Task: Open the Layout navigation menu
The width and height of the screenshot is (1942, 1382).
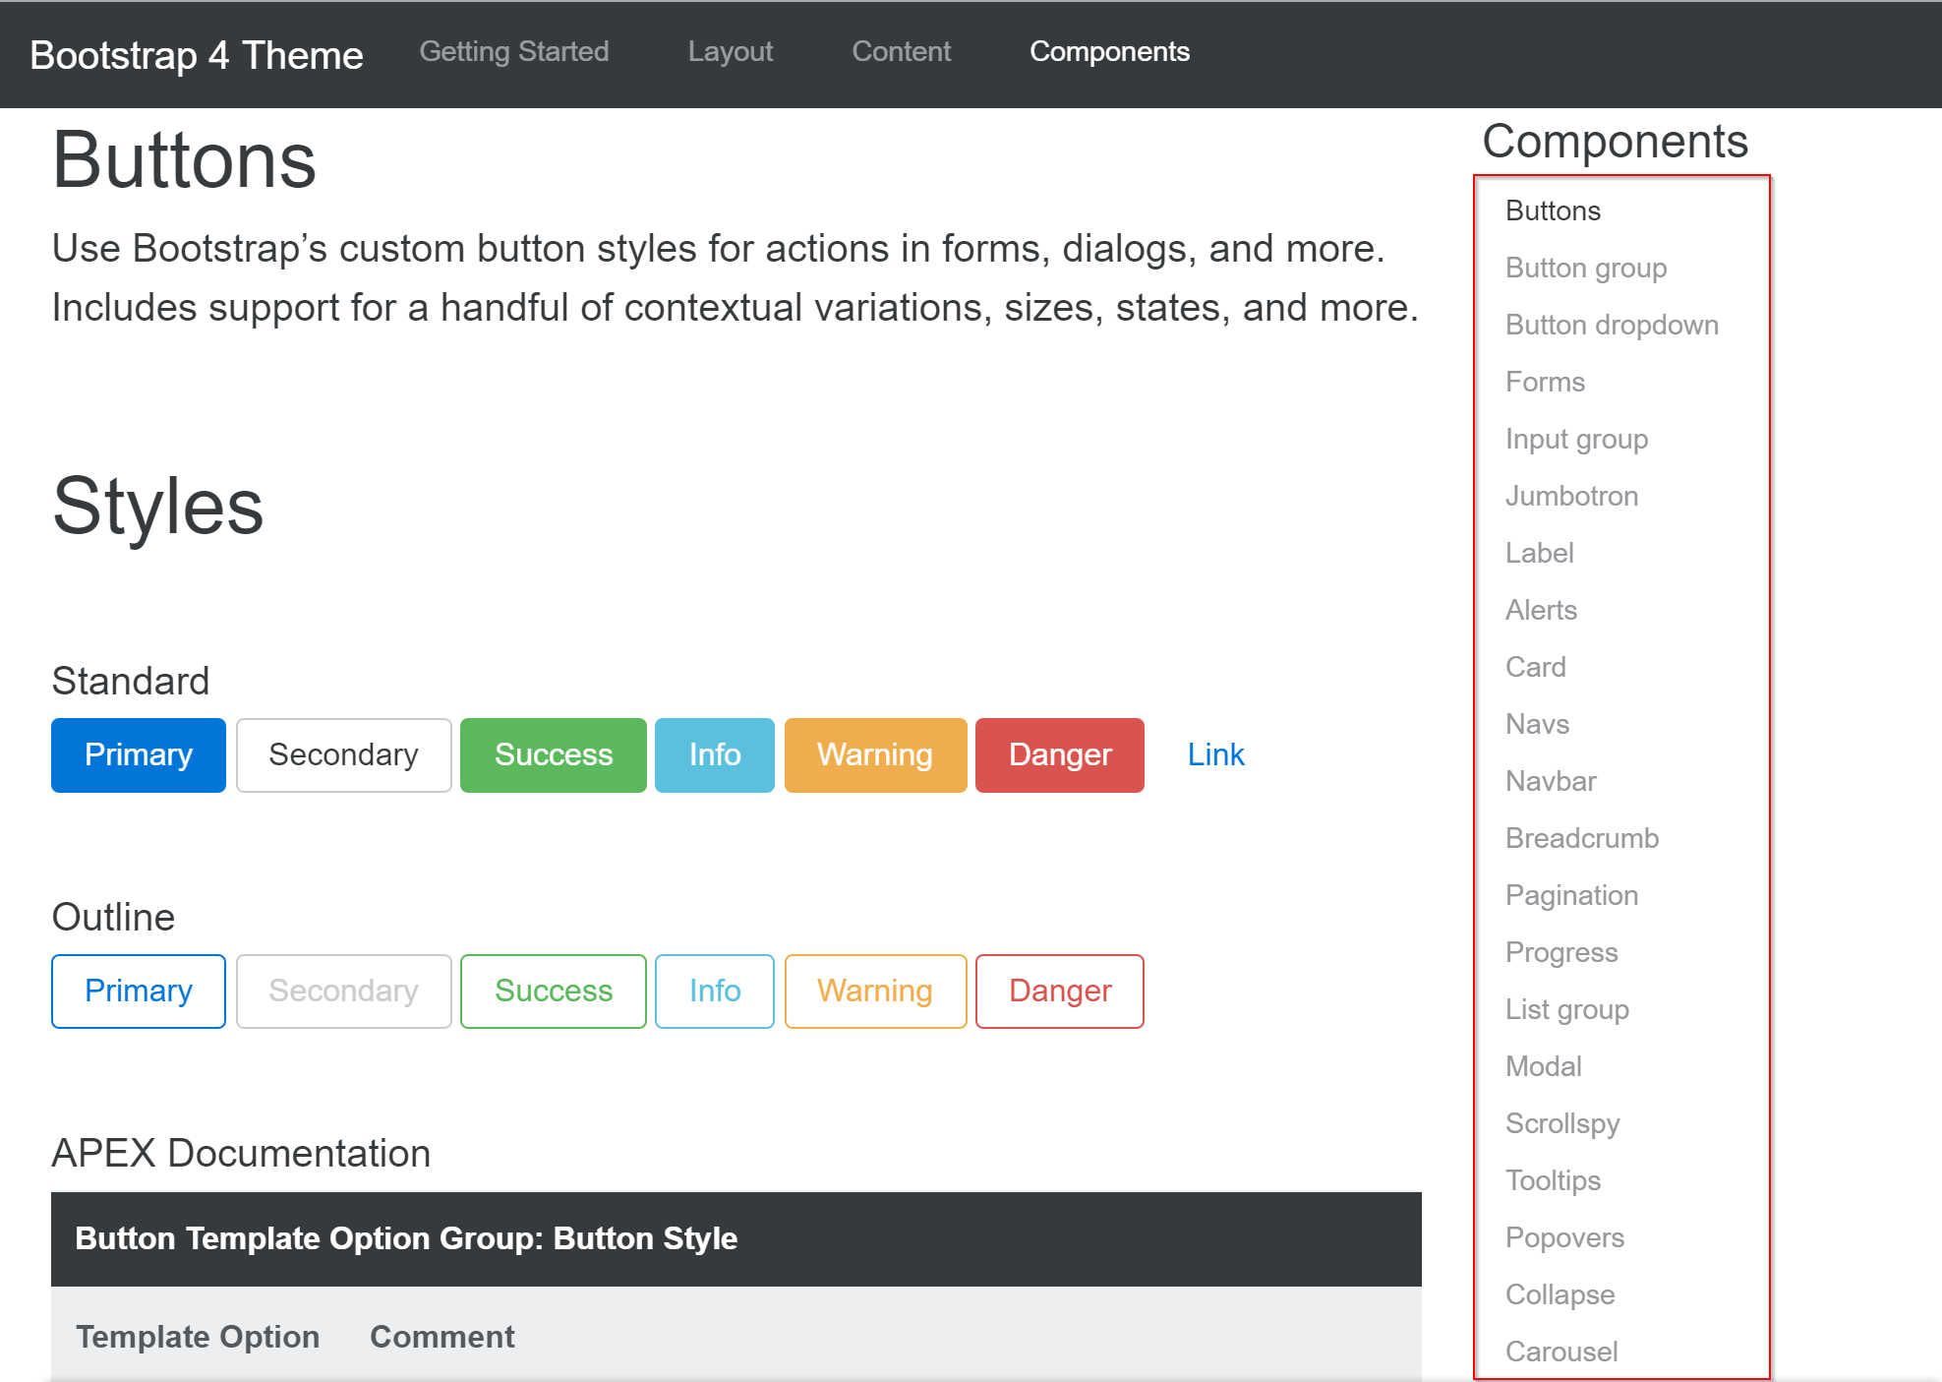Action: point(730,51)
